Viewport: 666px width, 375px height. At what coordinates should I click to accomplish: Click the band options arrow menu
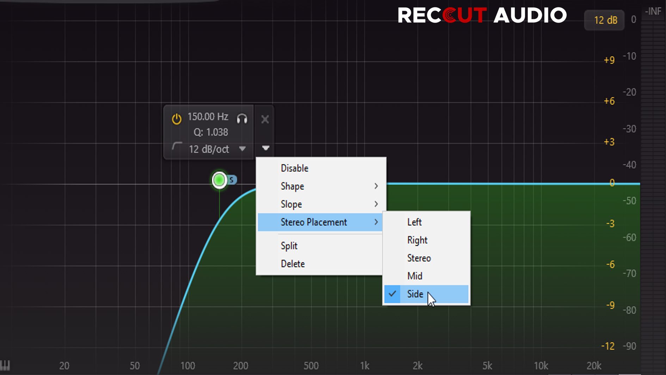click(x=266, y=148)
